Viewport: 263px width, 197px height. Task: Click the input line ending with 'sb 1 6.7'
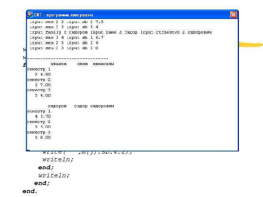(66, 38)
